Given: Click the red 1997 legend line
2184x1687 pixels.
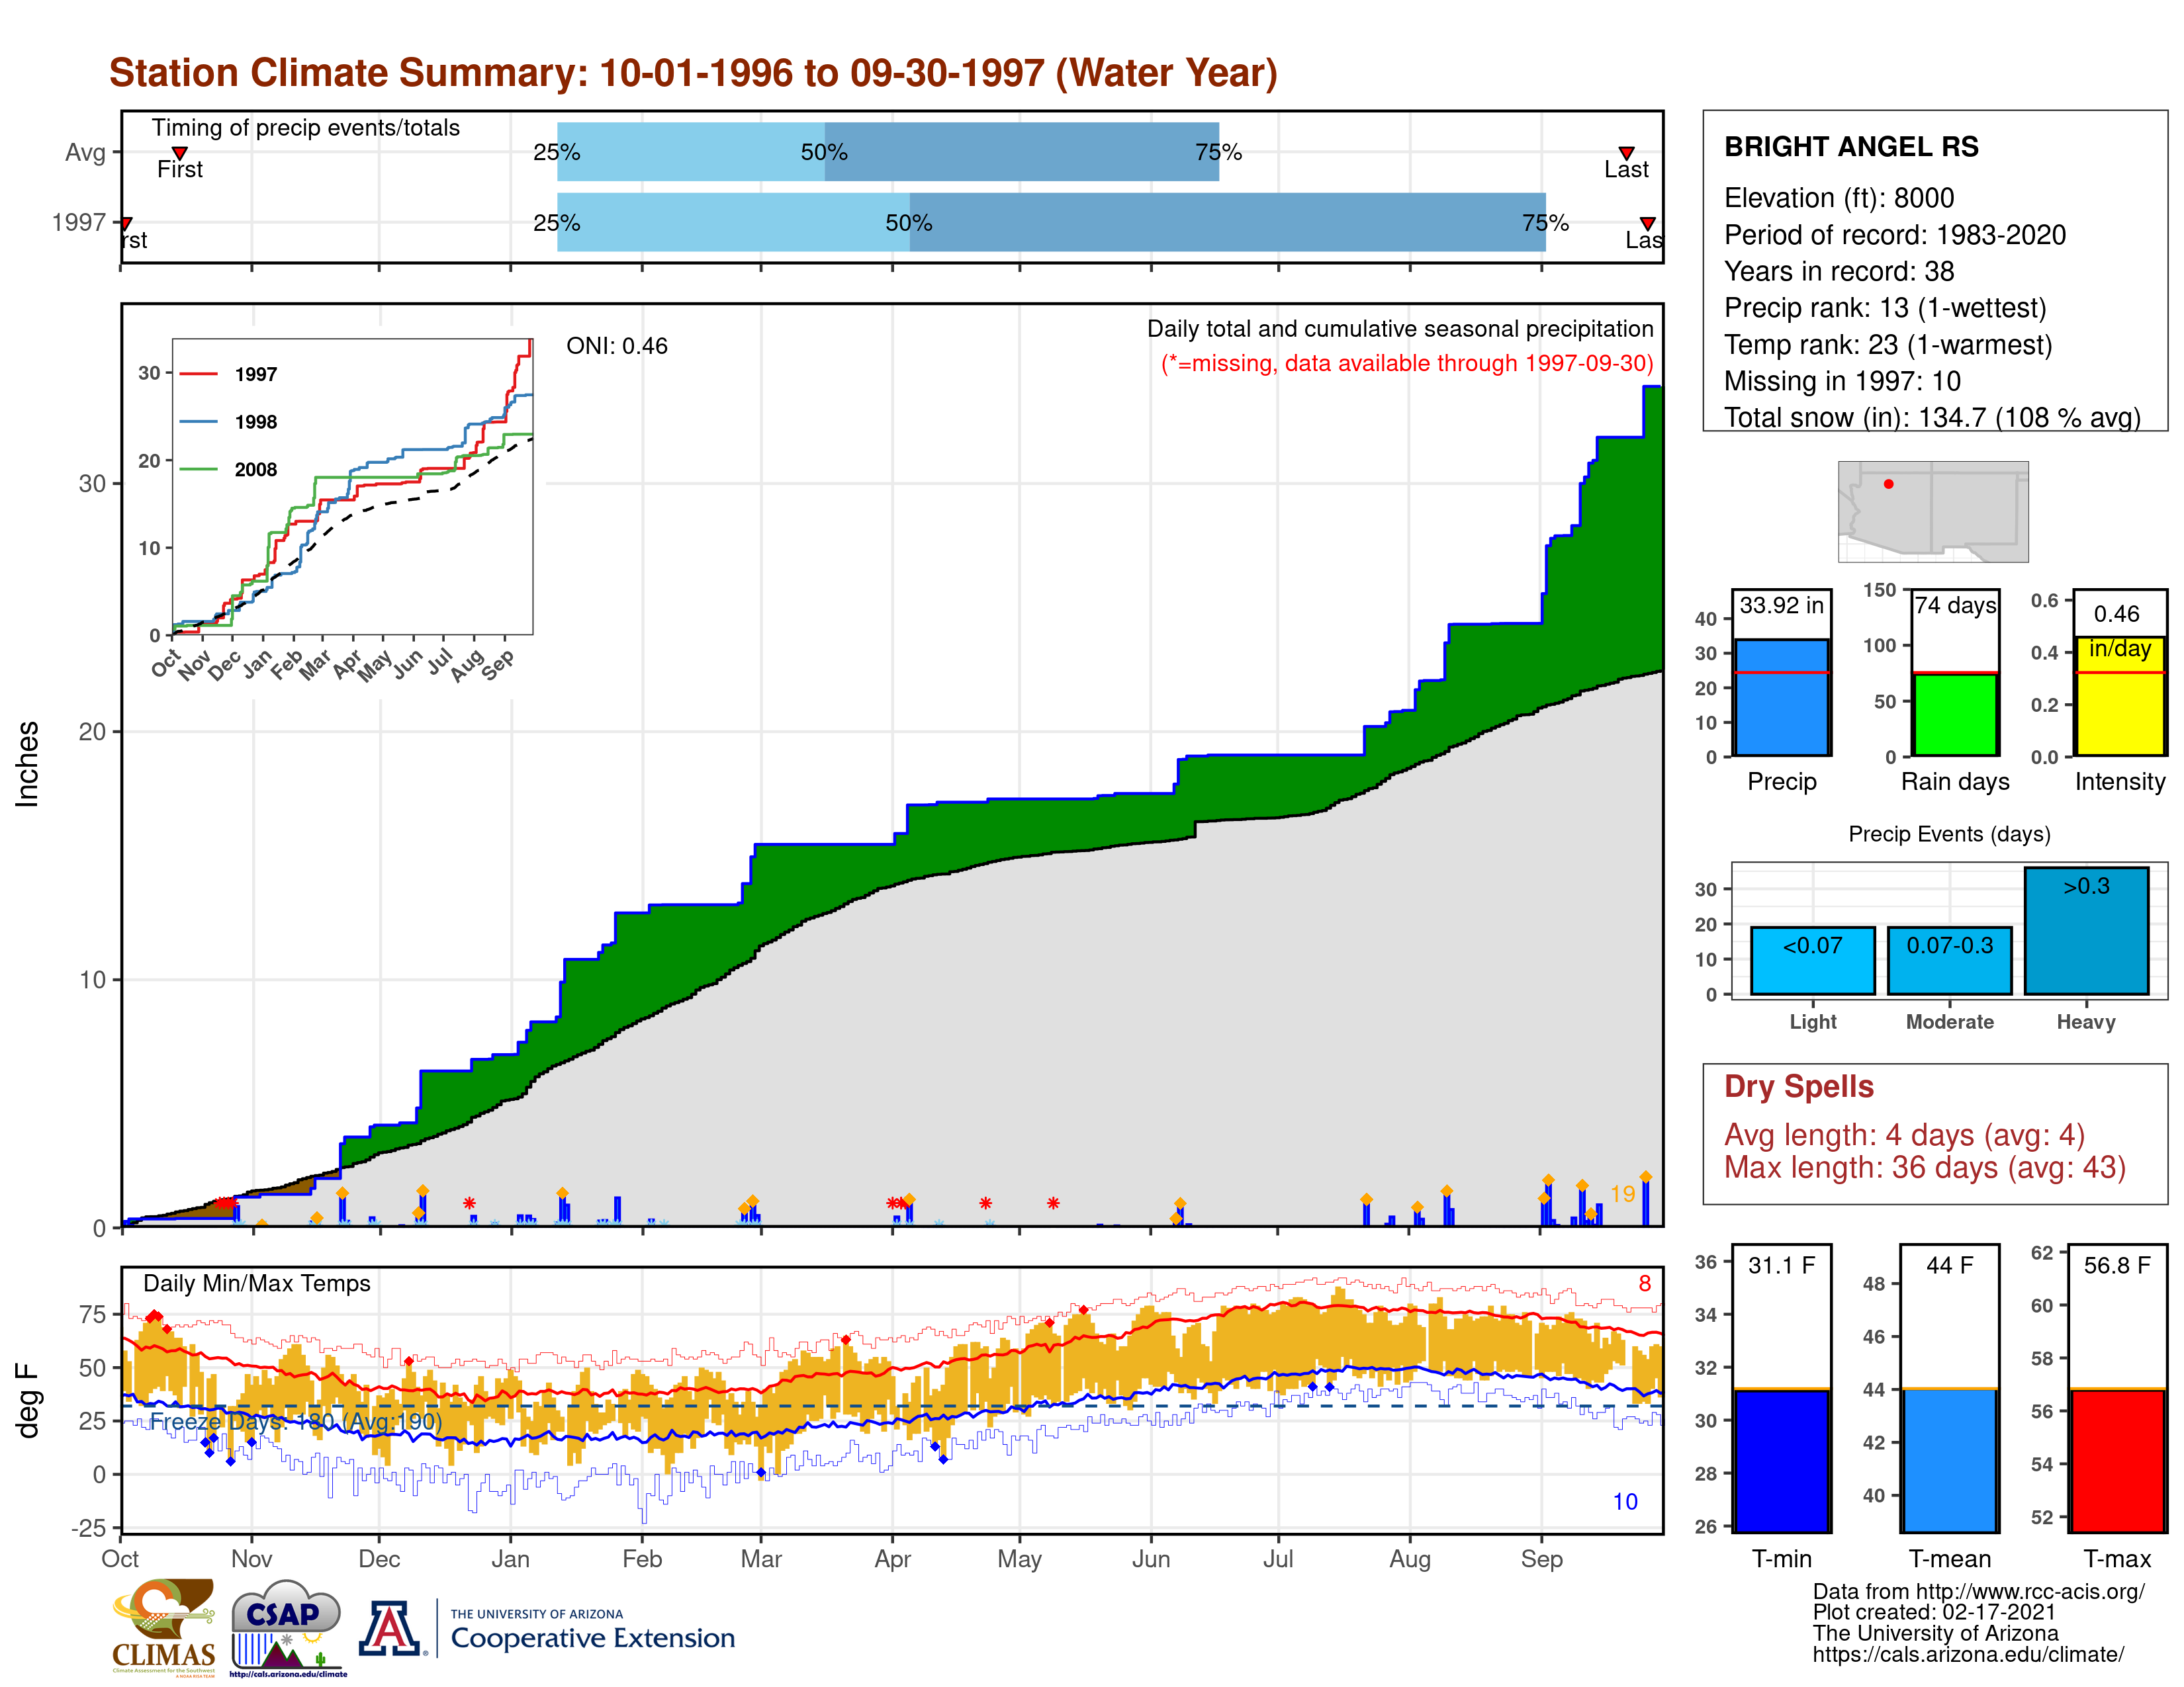Looking at the screenshot, I should (x=198, y=374).
